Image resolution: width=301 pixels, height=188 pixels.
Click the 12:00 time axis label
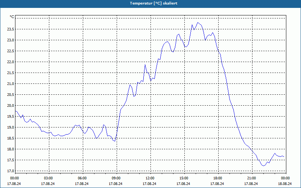(149, 178)
